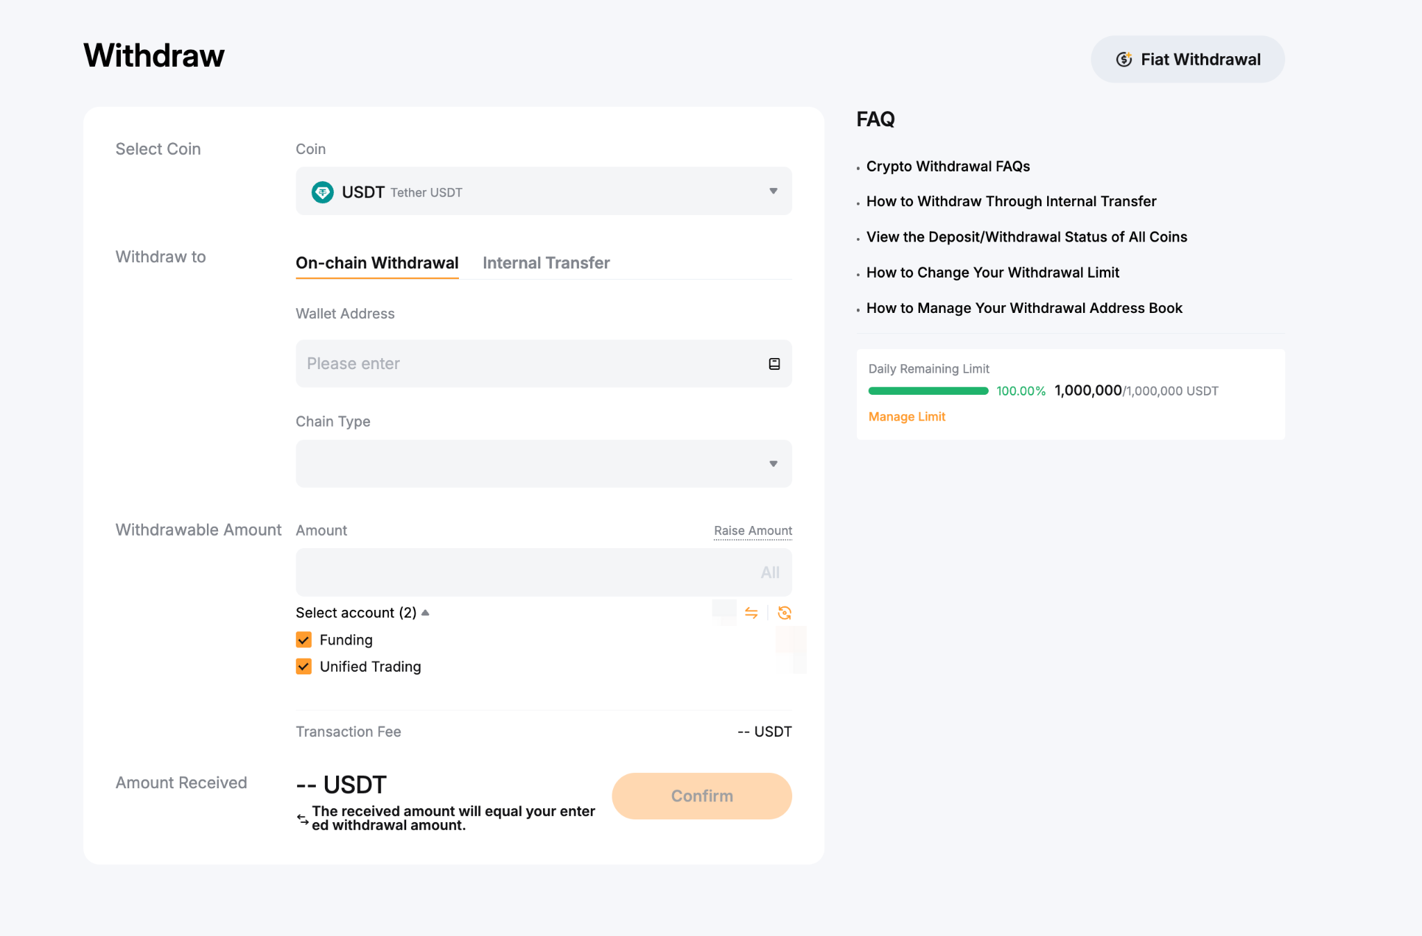This screenshot has width=1422, height=936.
Task: Click All in the Amount field
Action: click(770, 572)
